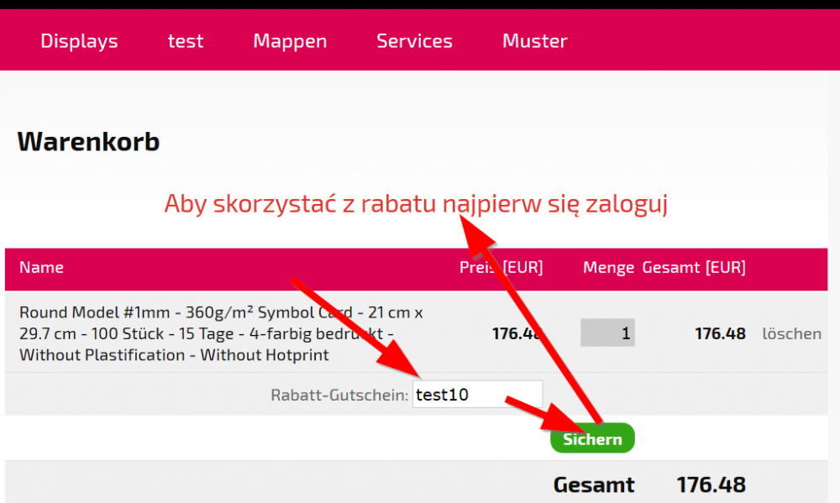The image size is (840, 503).
Task: Focus the Rabatt-Gutschein code field
Action: coord(477,395)
